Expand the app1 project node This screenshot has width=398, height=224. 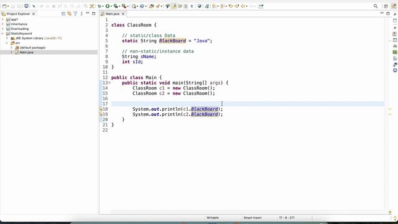[x=2, y=19]
